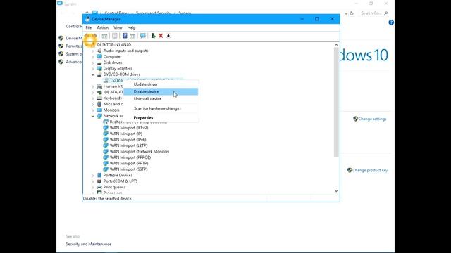This screenshot has width=451, height=253.
Task: Click the Properties toolbar icon
Action: coord(114,36)
